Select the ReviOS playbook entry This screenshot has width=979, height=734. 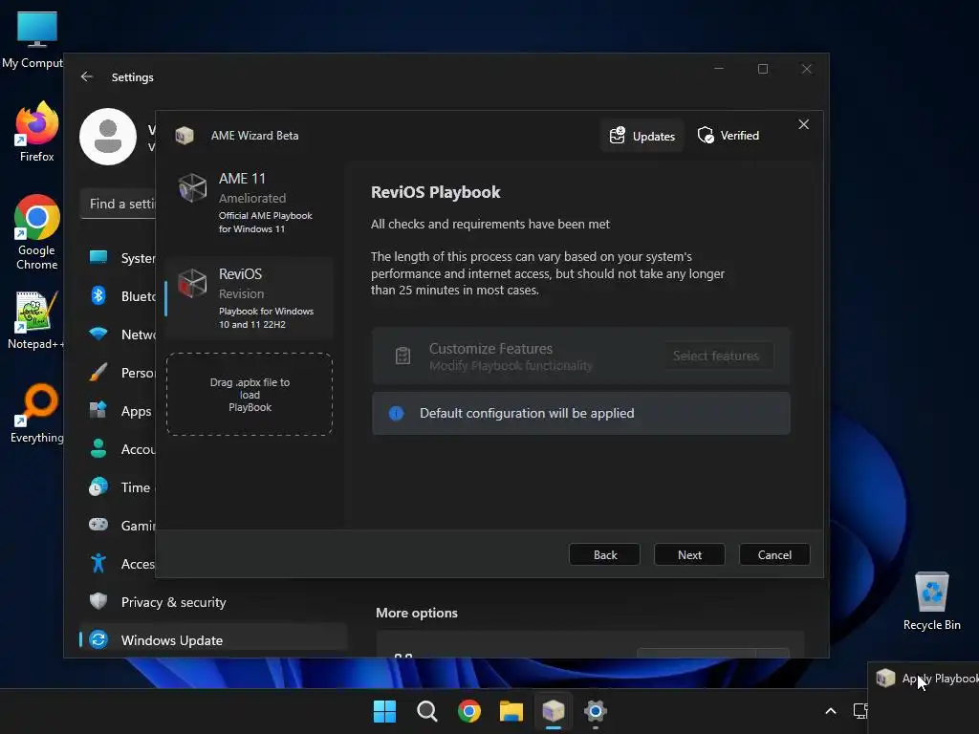(250, 298)
